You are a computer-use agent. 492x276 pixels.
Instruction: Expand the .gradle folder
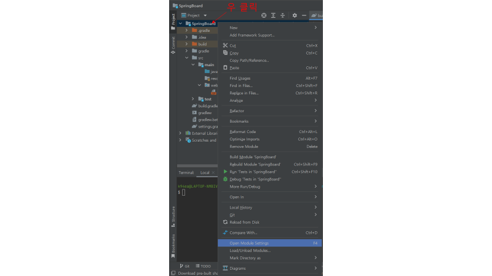point(186,30)
